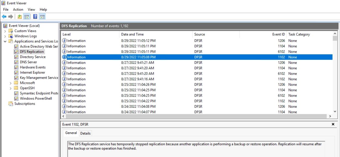Image resolution: width=340 pixels, height=157 pixels.
Task: Open the View menu
Action: 31,9
